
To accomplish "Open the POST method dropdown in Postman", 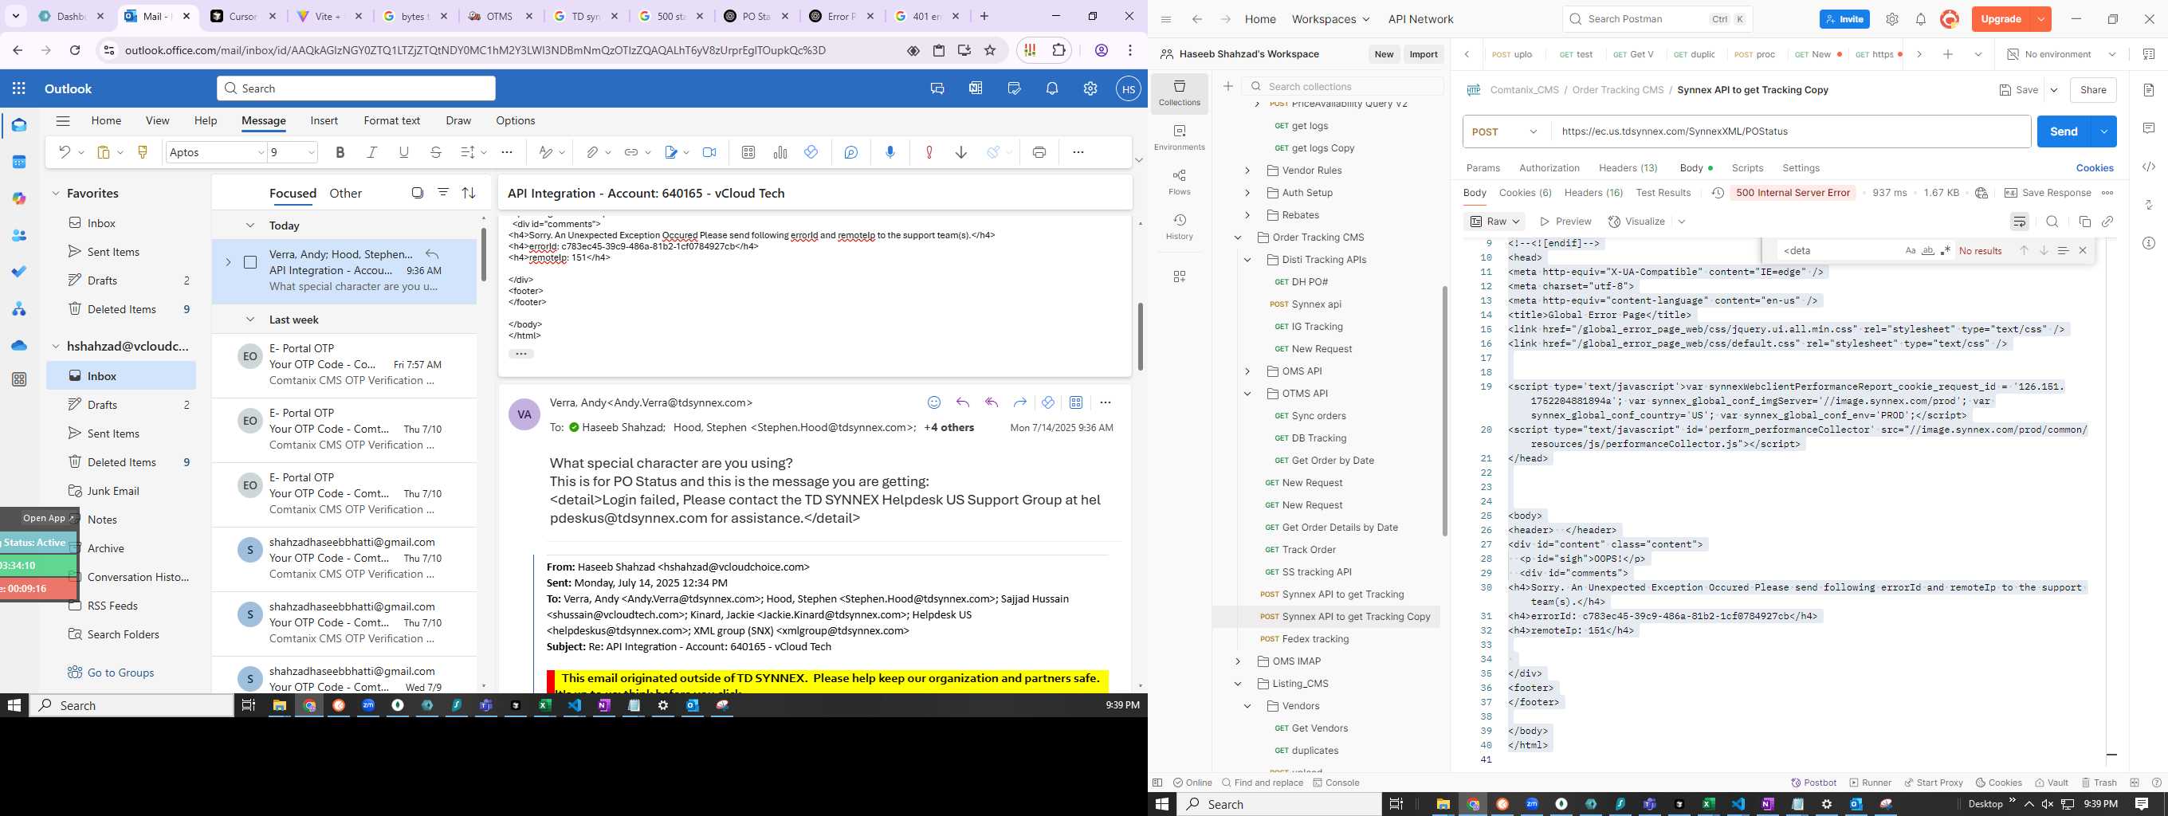I will (x=1504, y=131).
